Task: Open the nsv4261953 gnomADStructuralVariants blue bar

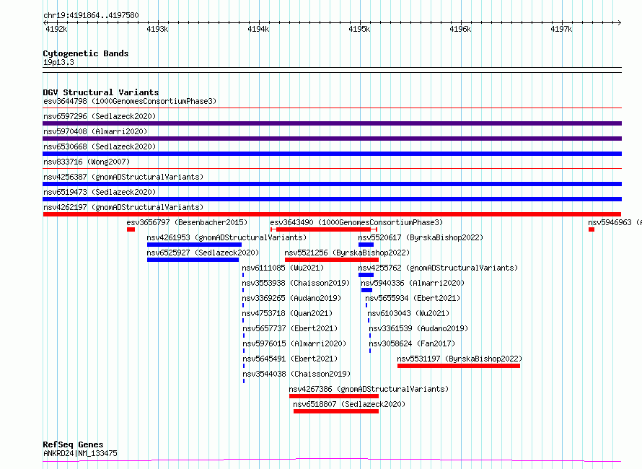Action: click(194, 245)
